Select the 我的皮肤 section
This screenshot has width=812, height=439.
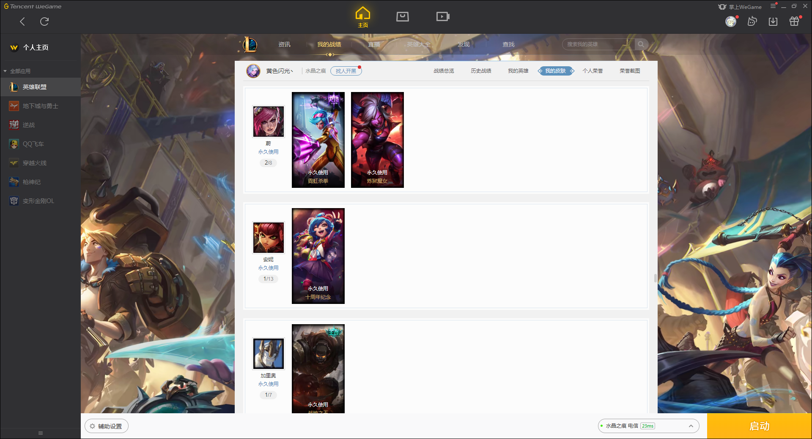[556, 71]
